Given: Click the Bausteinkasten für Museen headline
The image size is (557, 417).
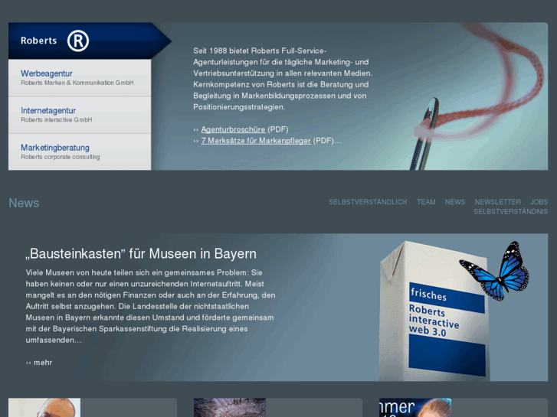Looking at the screenshot, I should click(141, 254).
